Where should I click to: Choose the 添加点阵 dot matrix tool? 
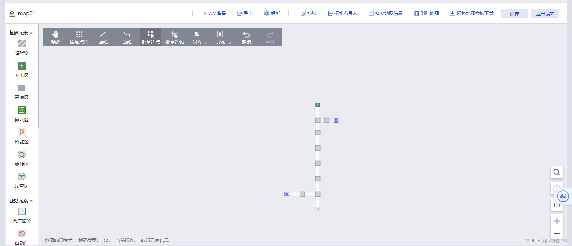point(79,37)
